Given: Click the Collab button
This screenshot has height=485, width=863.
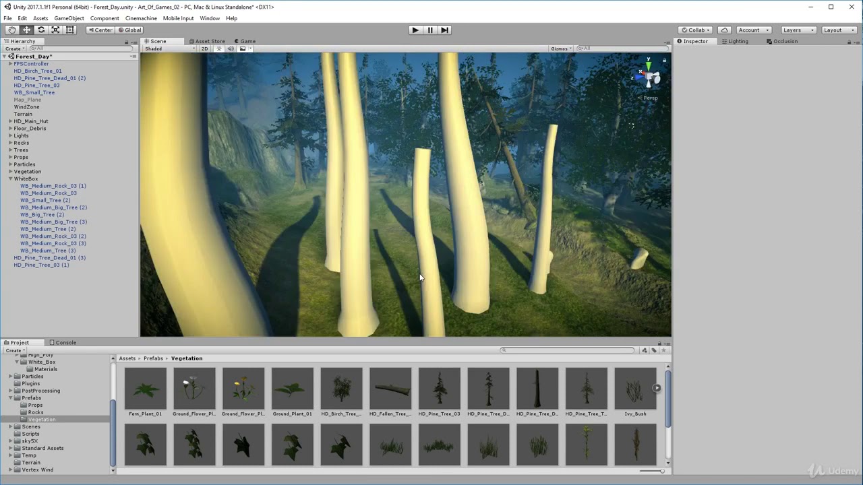Looking at the screenshot, I should point(696,30).
